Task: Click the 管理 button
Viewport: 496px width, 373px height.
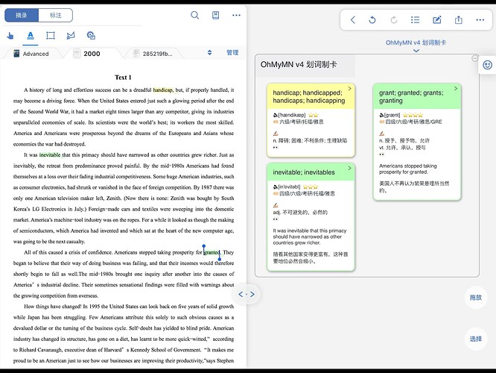Action: 232,53
